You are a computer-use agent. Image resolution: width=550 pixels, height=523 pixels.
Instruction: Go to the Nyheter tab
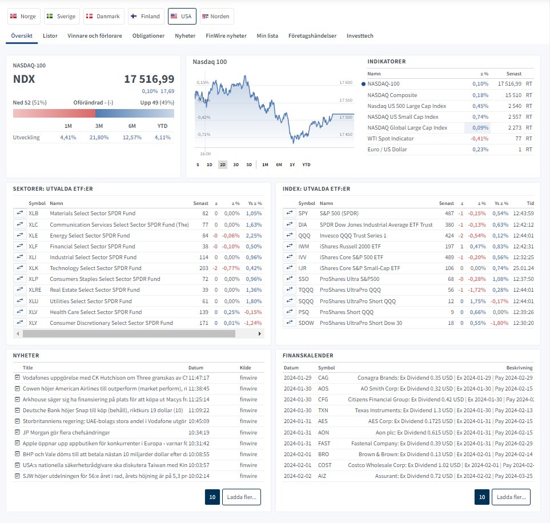coord(185,36)
